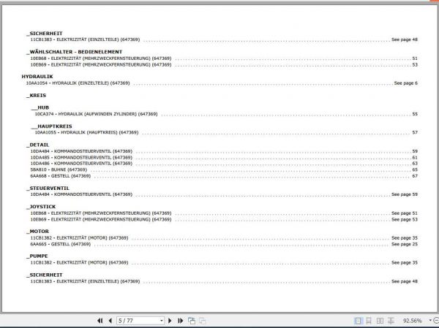Click the _STEUERVENTIL heading

click(48, 188)
